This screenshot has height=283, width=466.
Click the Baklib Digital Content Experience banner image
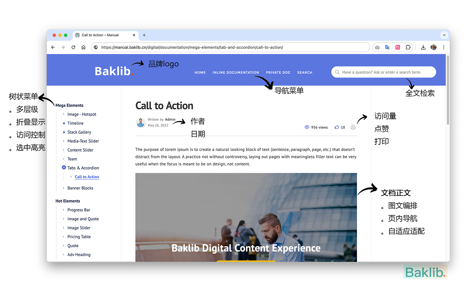(x=246, y=217)
